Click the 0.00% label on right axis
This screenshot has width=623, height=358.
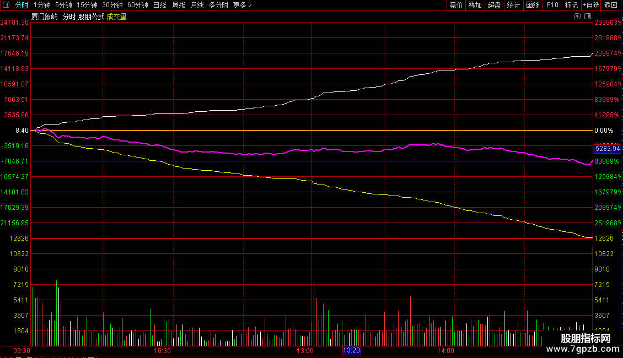[x=604, y=130]
